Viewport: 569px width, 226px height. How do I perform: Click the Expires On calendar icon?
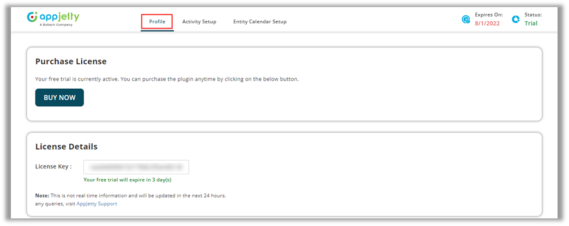[466, 20]
